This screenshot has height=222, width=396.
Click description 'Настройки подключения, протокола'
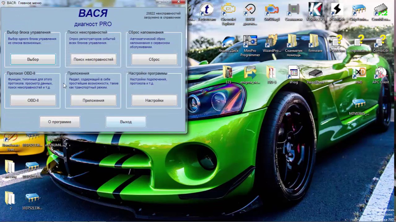148,81
